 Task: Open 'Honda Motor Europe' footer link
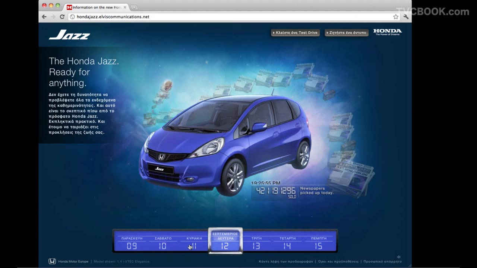pos(73,262)
